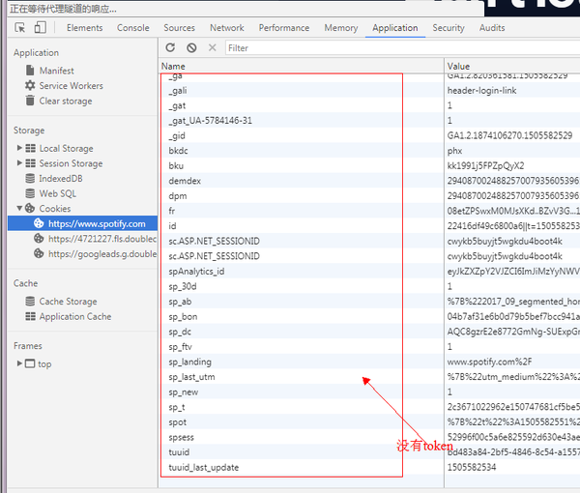Select the Web SQL storage entry
The height and width of the screenshot is (493, 580).
pos(58,193)
